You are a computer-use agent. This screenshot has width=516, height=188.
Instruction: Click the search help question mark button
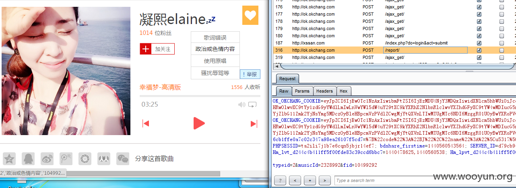pos(280,181)
